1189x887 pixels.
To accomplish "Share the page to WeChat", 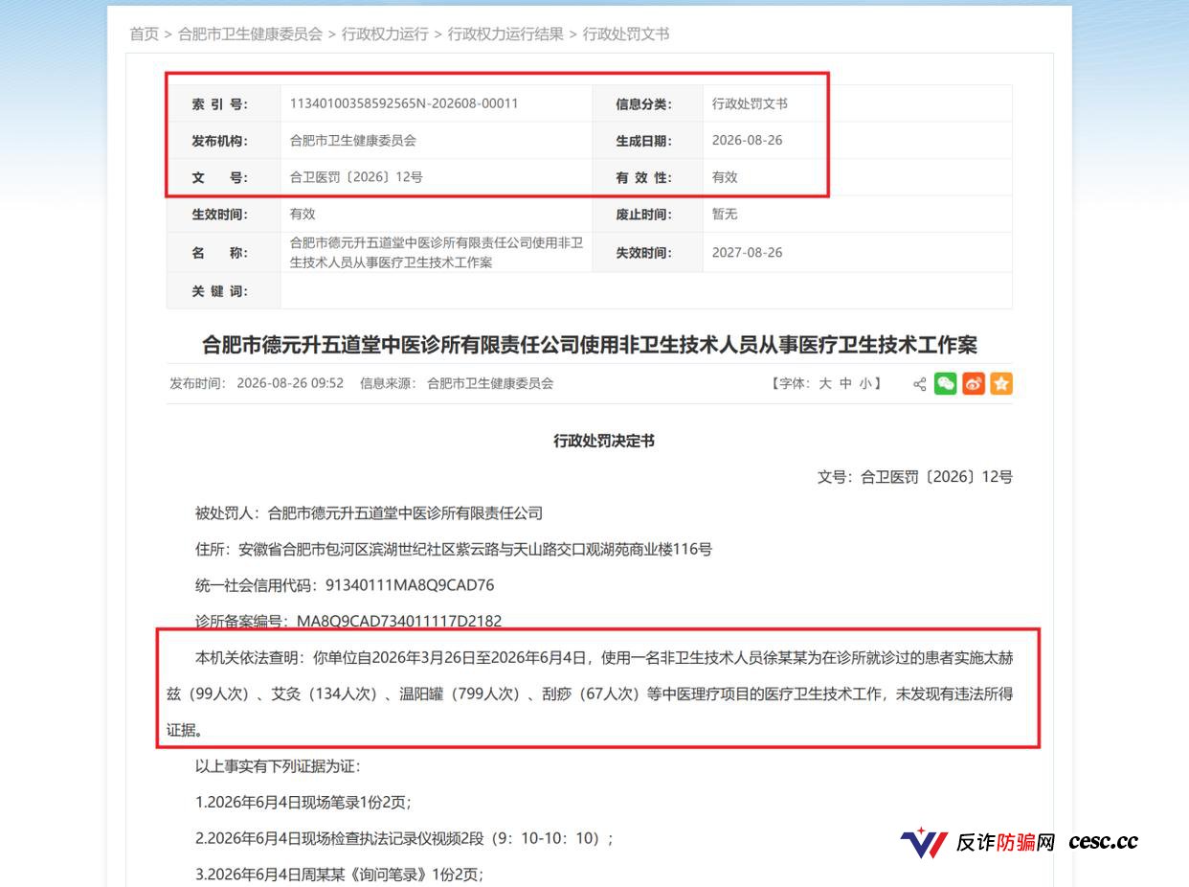I will click(x=946, y=384).
